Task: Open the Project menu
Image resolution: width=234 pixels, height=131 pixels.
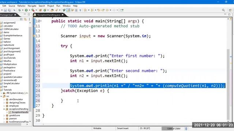Action: (x=50, y=6)
